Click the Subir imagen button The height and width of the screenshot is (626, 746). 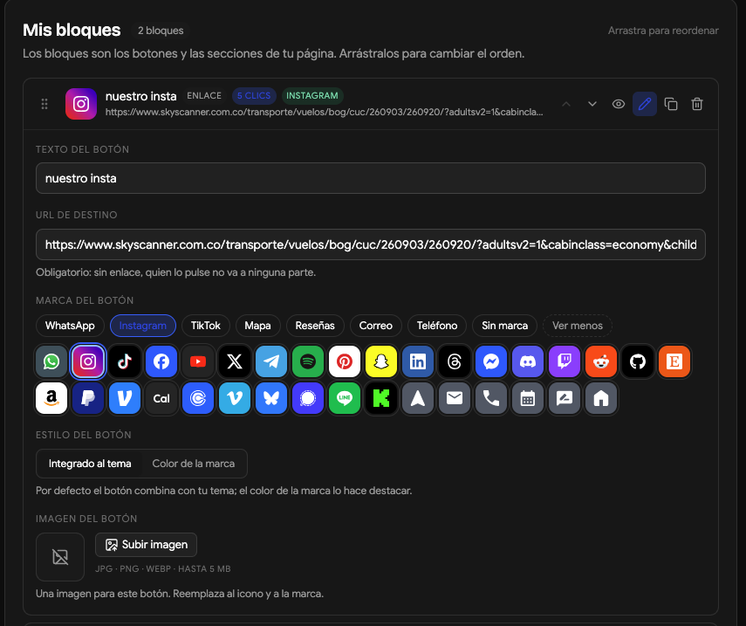[x=146, y=545]
